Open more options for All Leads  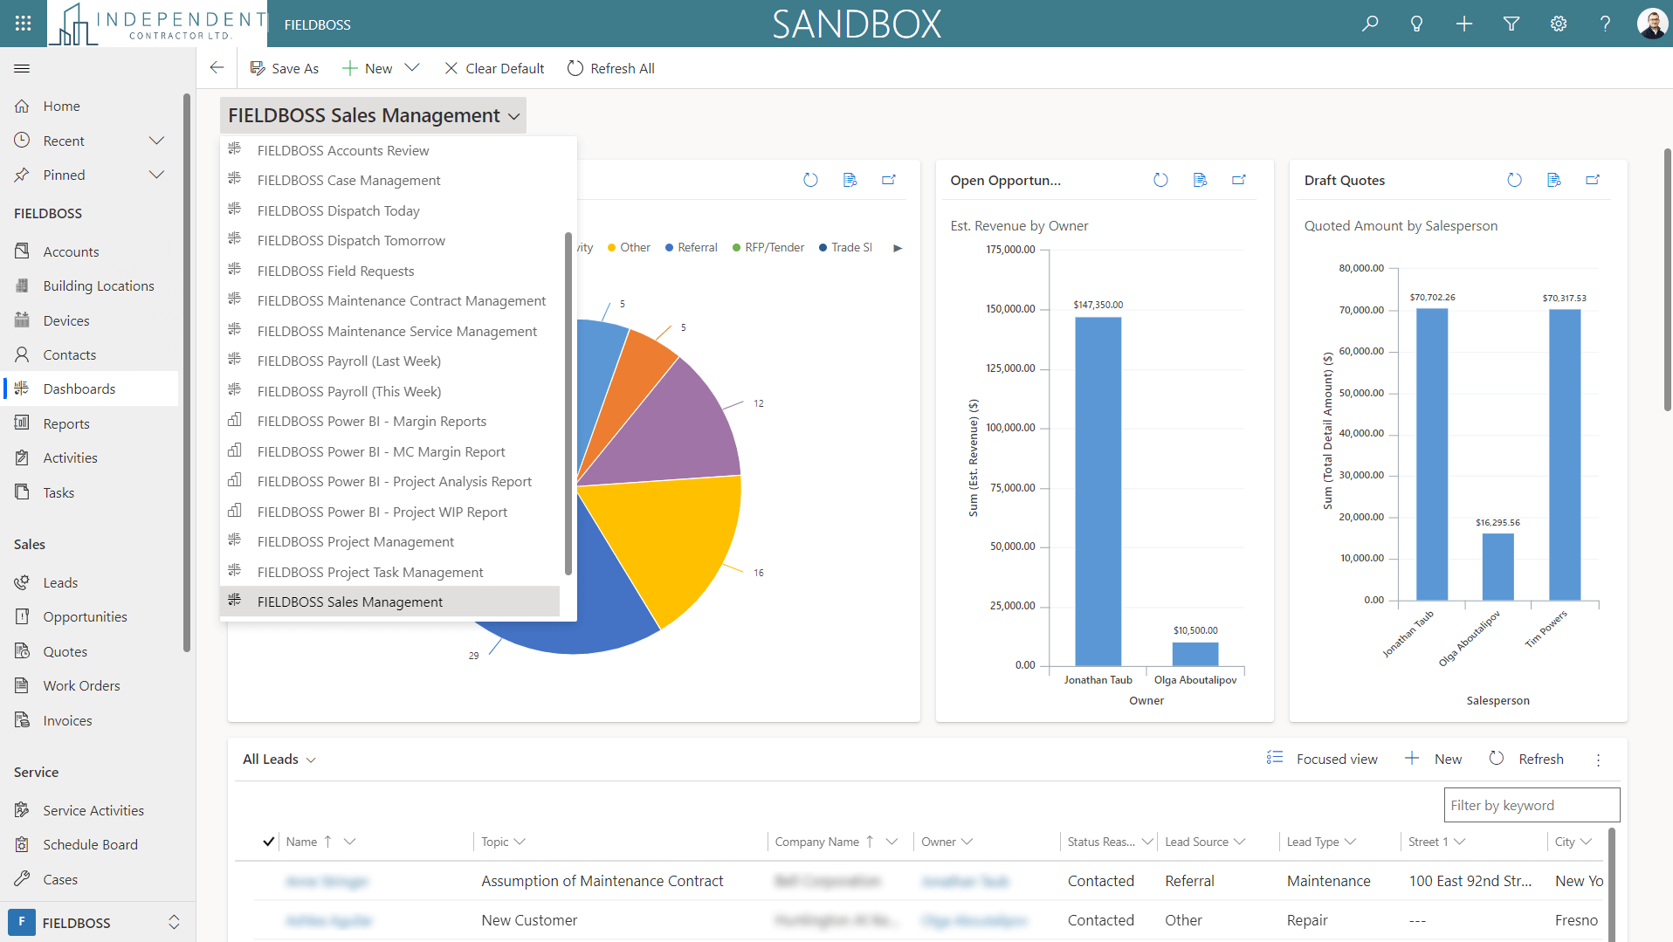[x=1598, y=760]
